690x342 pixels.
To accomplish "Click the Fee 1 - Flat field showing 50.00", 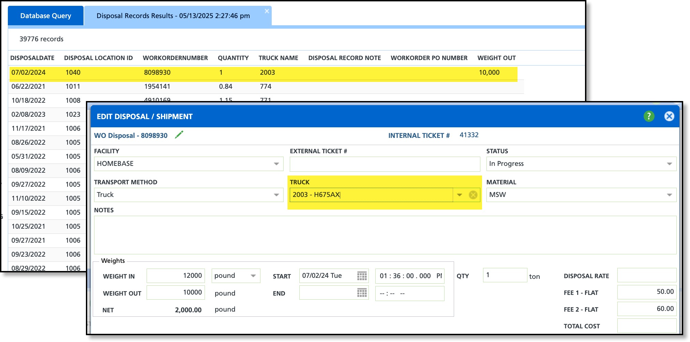I will tap(647, 292).
